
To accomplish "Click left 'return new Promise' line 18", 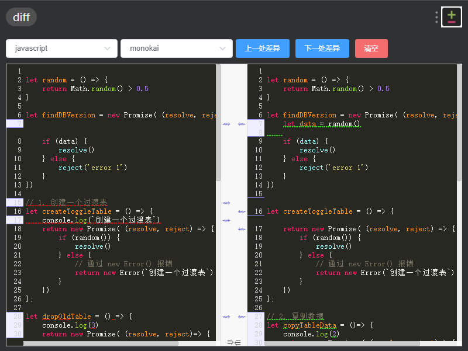I will click(128, 229).
